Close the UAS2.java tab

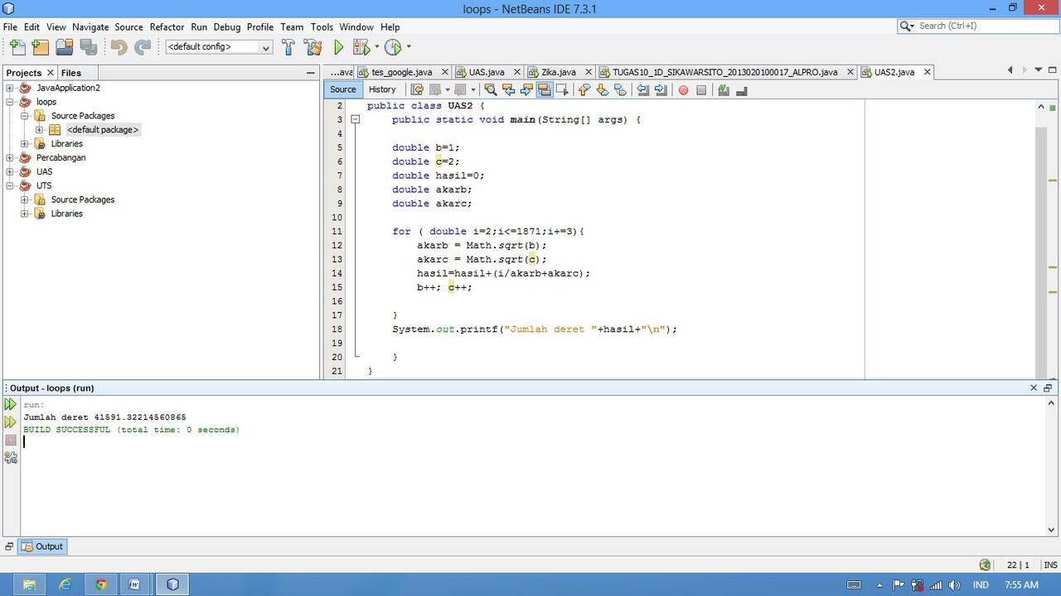(927, 72)
